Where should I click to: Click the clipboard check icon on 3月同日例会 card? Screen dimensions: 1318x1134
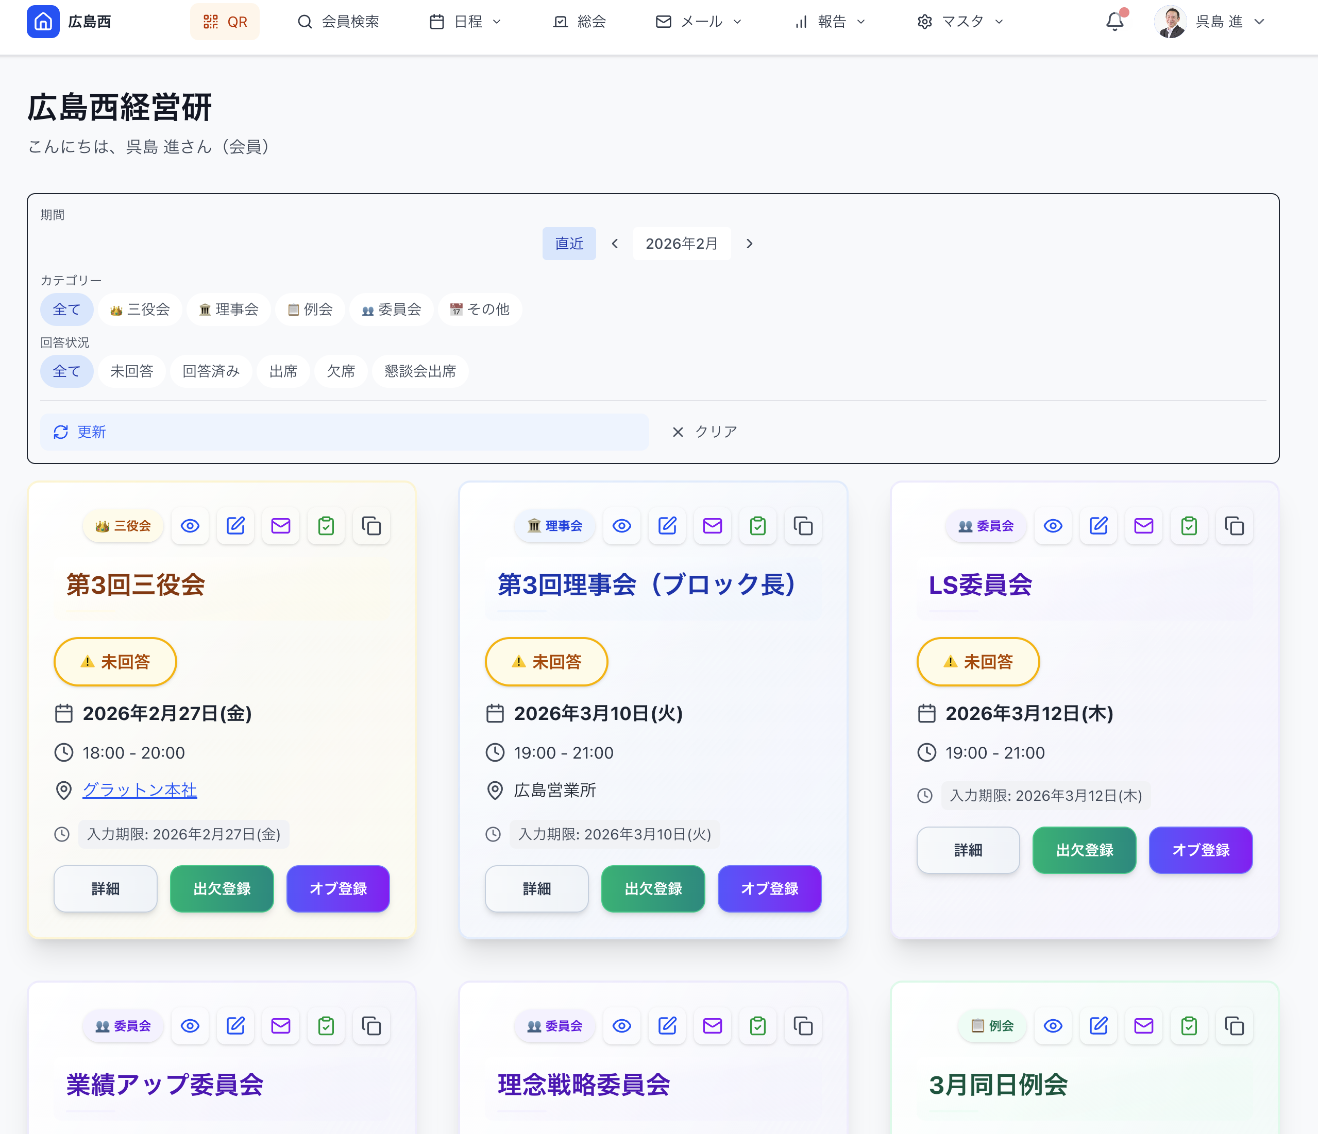click(1189, 1025)
